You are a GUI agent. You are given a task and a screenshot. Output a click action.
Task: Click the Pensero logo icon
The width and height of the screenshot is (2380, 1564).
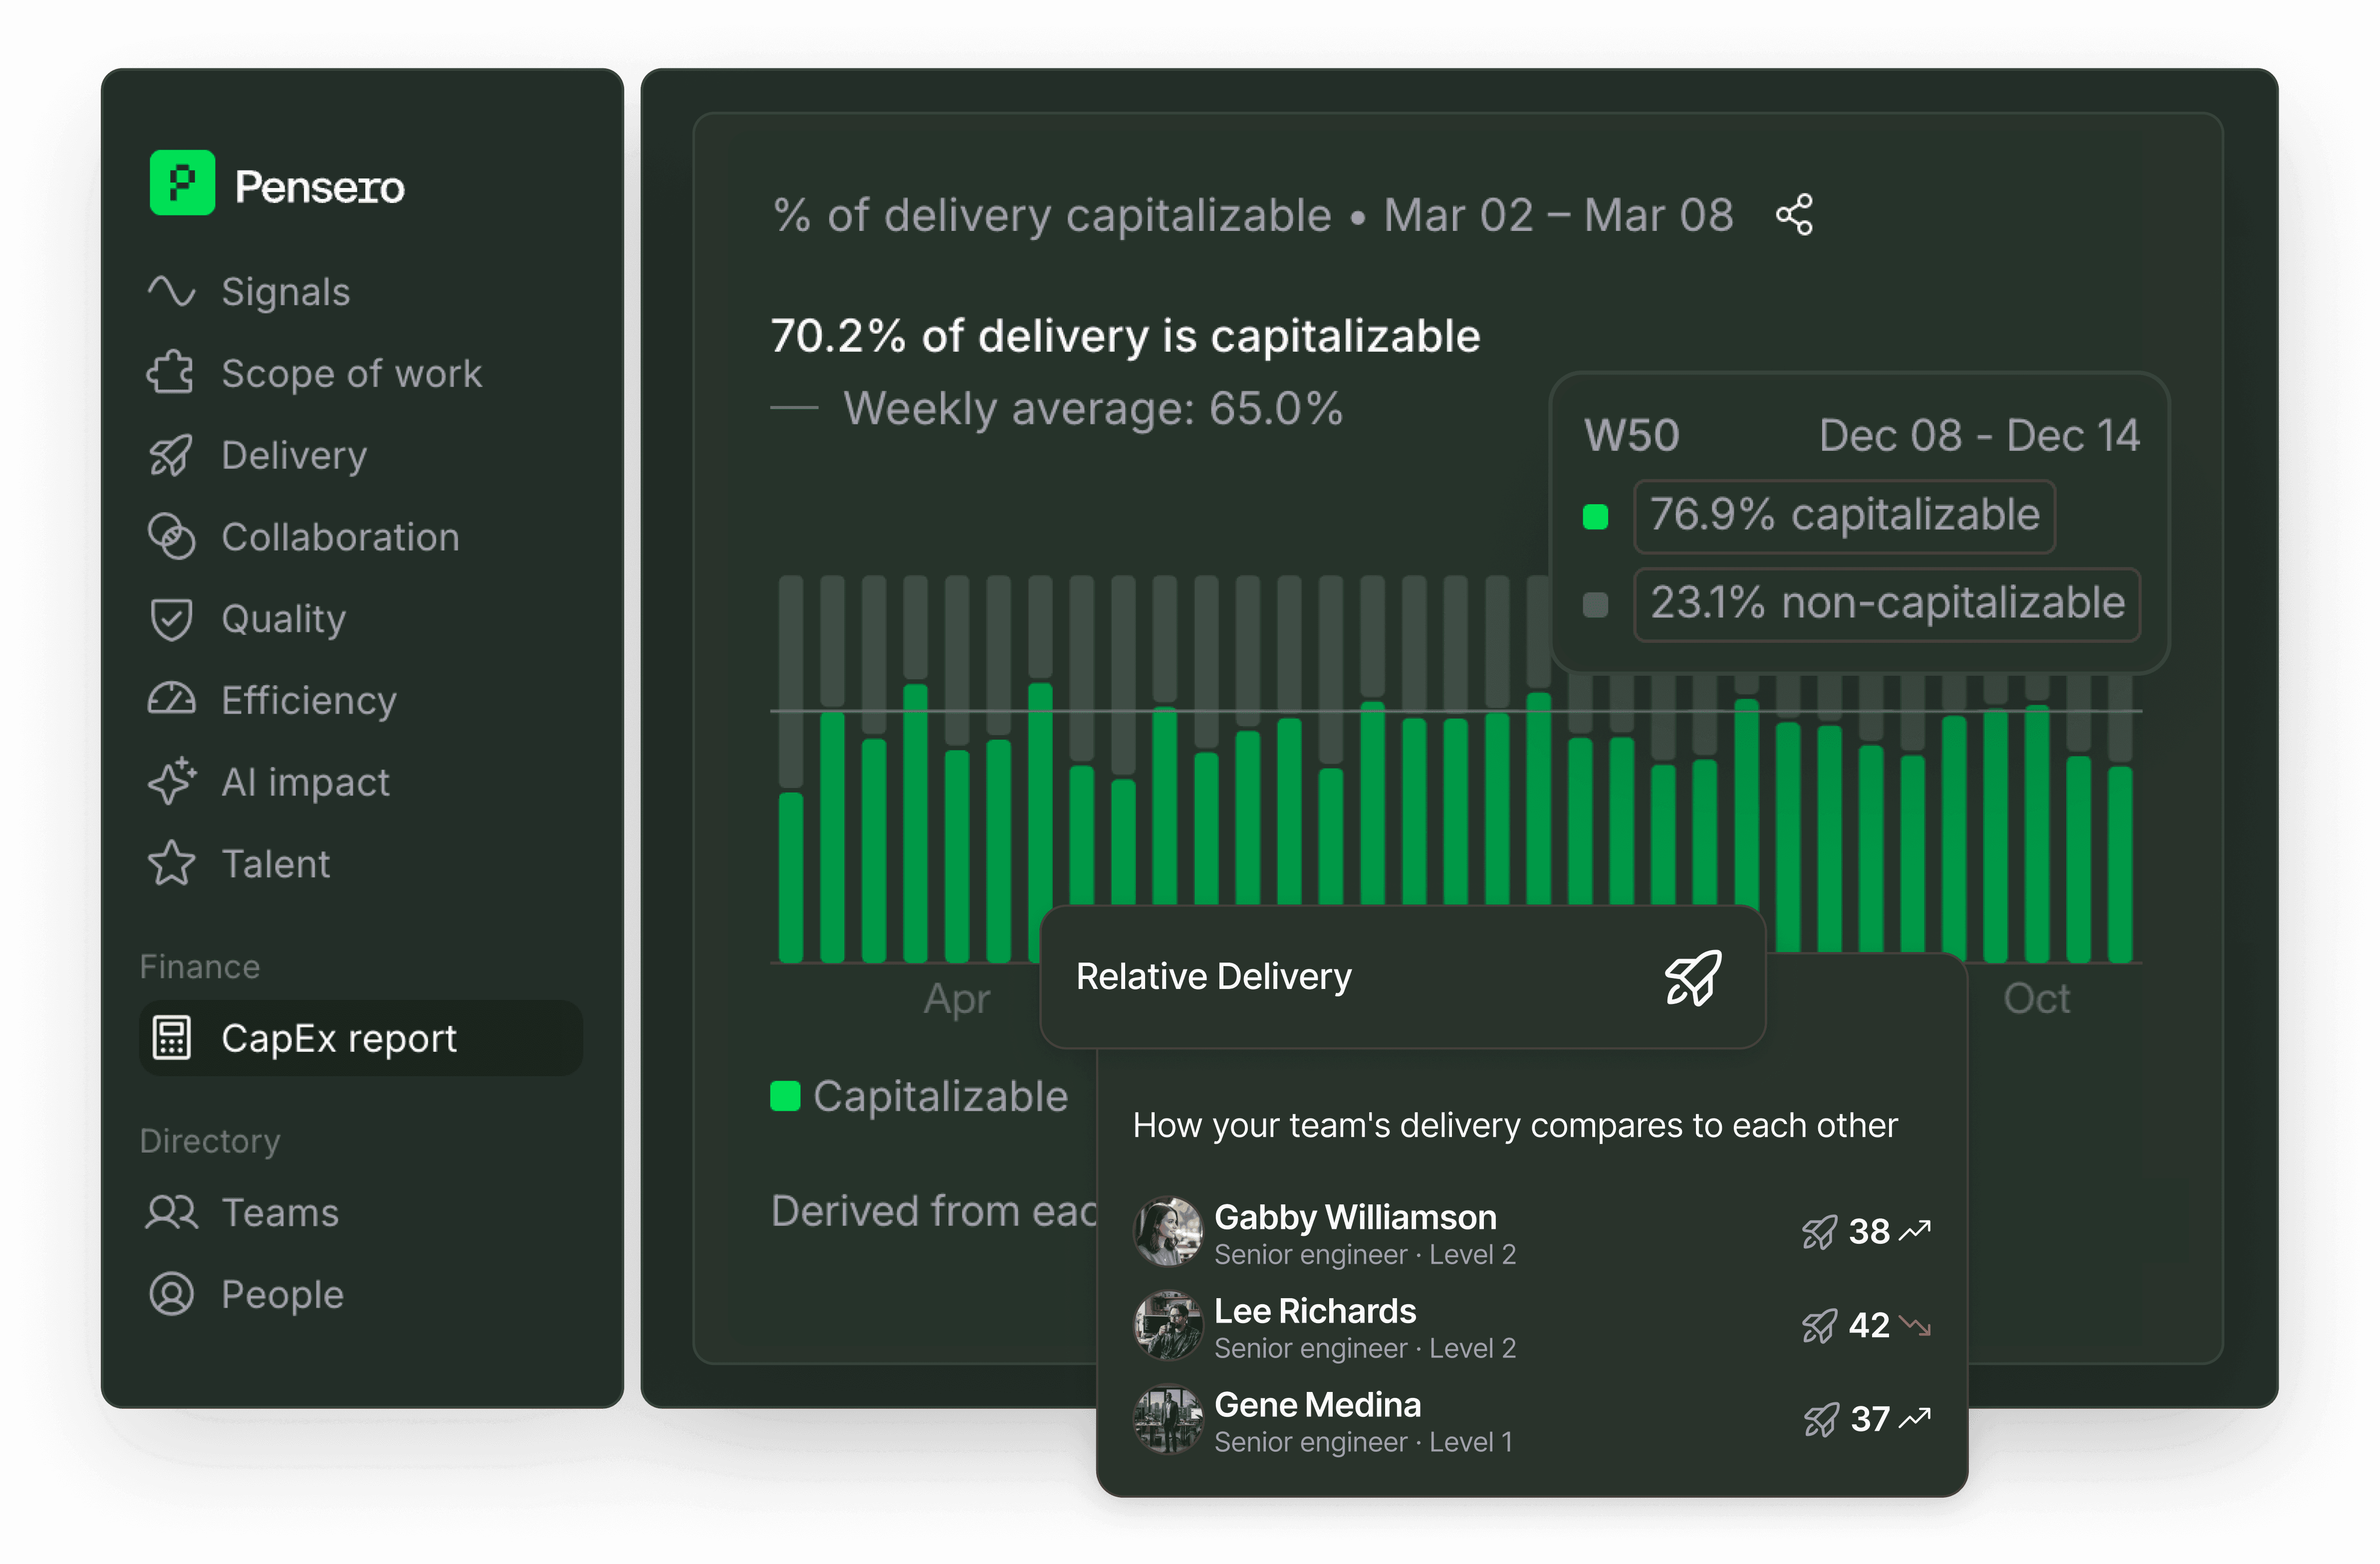[x=182, y=183]
